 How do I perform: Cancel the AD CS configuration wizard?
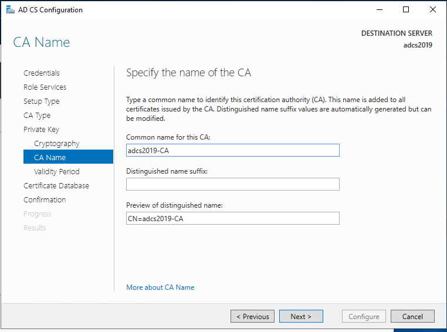pos(412,316)
